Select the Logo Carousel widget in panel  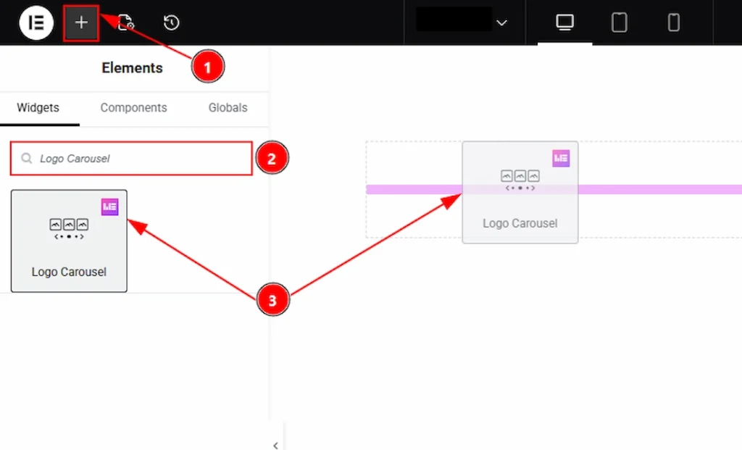coord(69,241)
